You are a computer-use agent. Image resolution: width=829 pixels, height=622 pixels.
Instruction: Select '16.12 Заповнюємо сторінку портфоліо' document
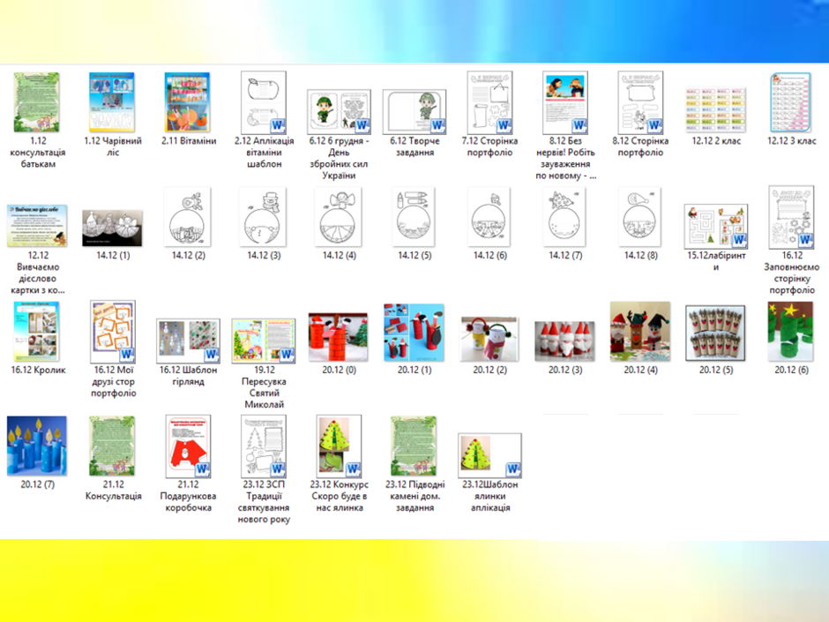coord(791,217)
